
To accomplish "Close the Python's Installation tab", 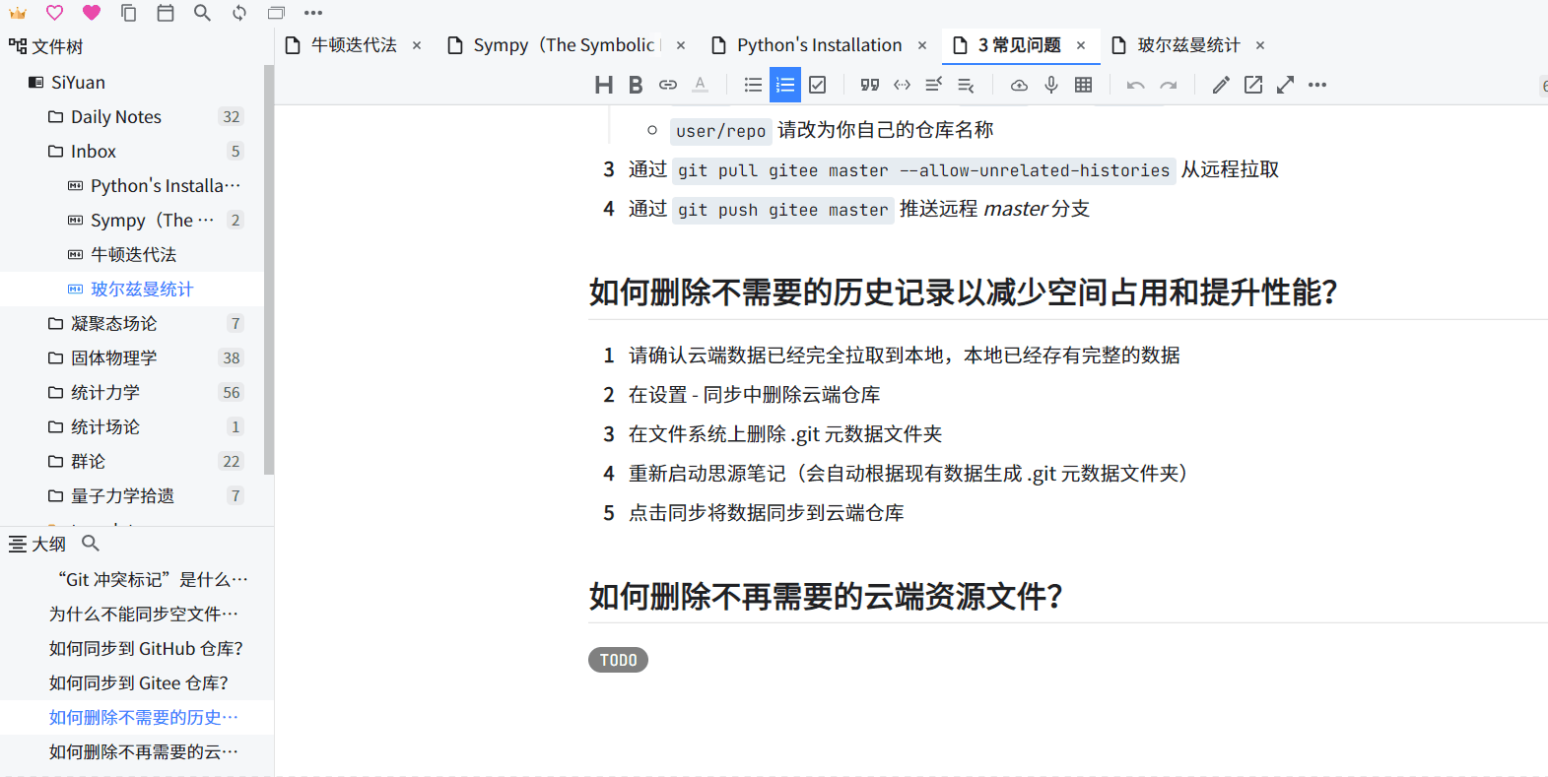I will coord(922,45).
